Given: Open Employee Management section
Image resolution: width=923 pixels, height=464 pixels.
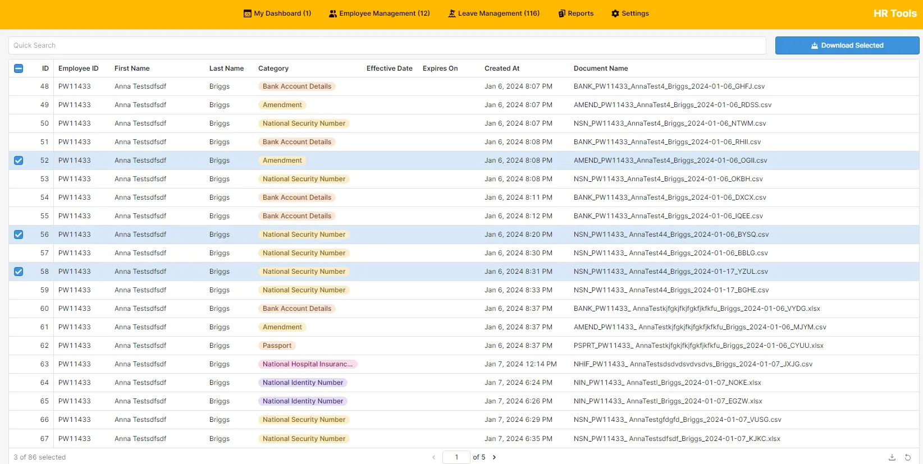Looking at the screenshot, I should pyautogui.click(x=380, y=13).
